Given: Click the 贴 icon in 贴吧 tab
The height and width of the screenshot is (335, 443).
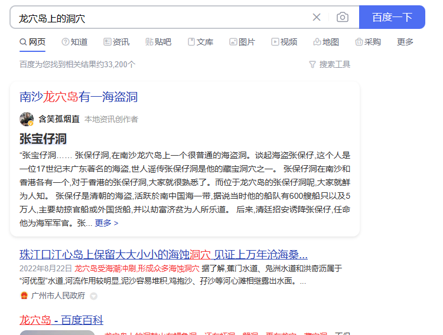Looking at the screenshot, I should [x=149, y=42].
